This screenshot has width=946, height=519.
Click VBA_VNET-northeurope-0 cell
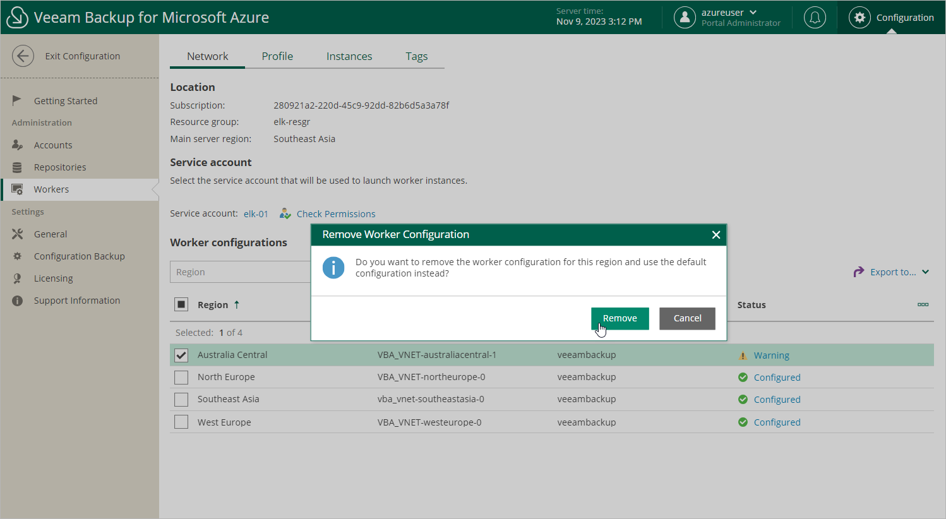(x=431, y=377)
